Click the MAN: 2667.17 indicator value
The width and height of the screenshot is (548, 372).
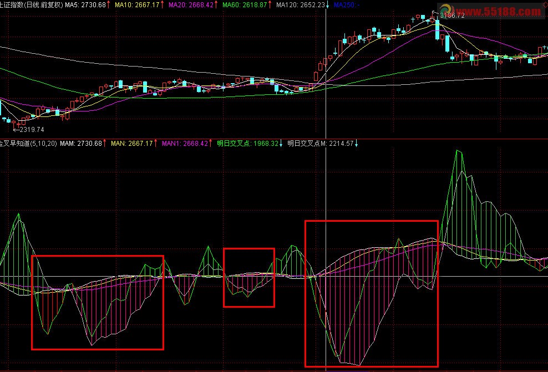click(132, 143)
